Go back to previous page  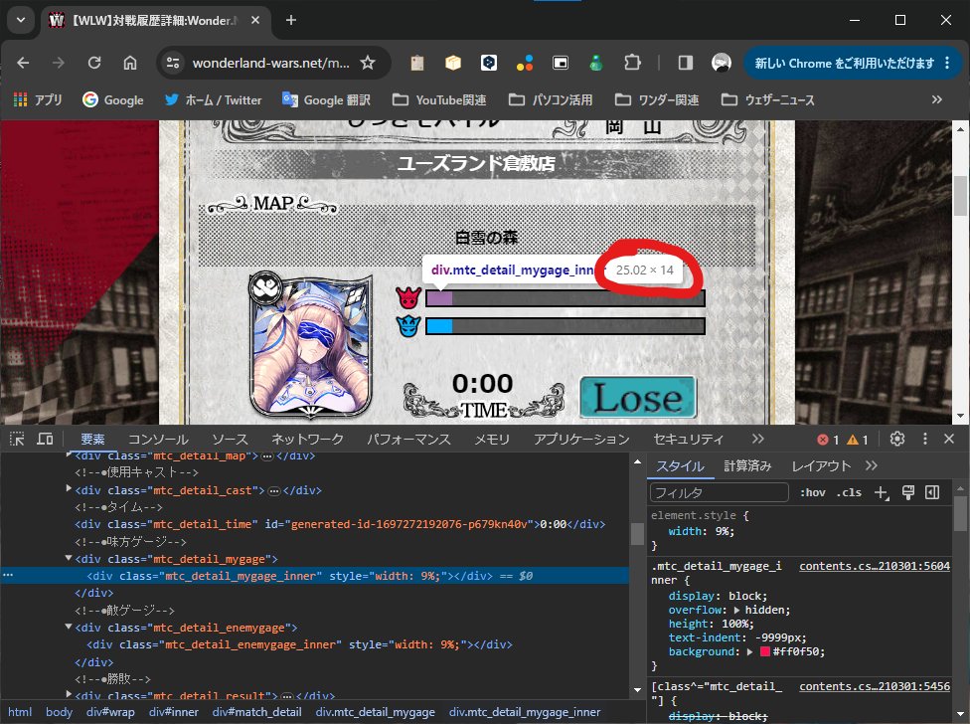coord(23,63)
